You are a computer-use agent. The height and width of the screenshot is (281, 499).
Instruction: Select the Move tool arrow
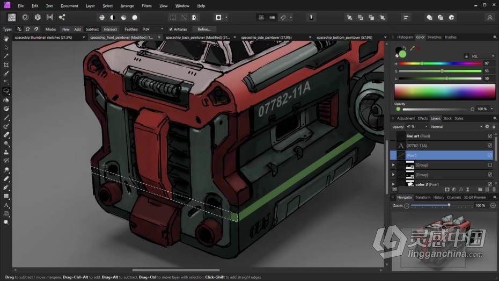click(x=6, y=47)
